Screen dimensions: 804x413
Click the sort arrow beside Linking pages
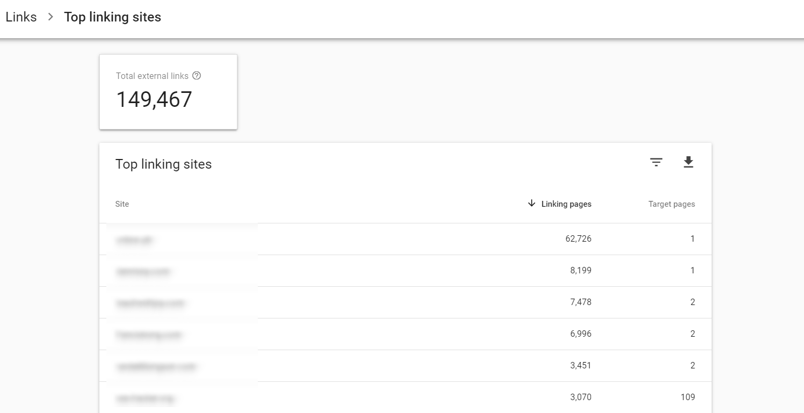(x=532, y=204)
